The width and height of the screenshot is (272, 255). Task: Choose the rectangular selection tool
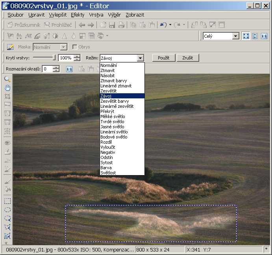click(x=7, y=201)
